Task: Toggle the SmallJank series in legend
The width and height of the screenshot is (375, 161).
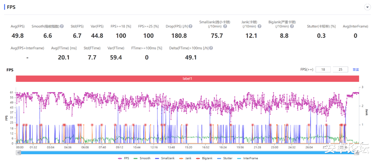Action: (165, 158)
